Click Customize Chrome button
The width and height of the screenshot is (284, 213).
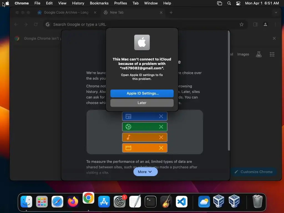click(254, 172)
